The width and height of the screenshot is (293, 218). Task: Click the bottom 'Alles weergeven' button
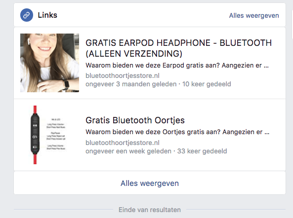coord(150,183)
